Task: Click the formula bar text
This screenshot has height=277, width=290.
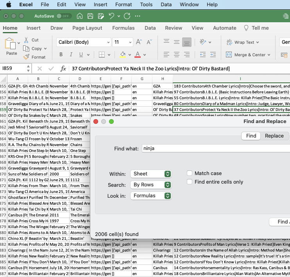Action: tap(151, 69)
